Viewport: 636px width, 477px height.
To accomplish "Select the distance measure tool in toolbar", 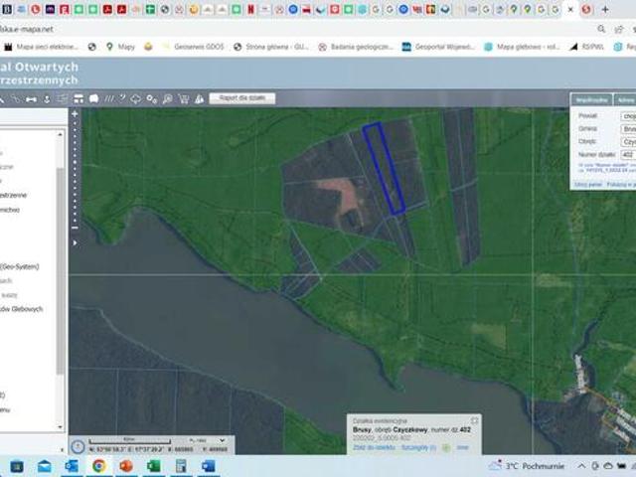I will 30,98.
